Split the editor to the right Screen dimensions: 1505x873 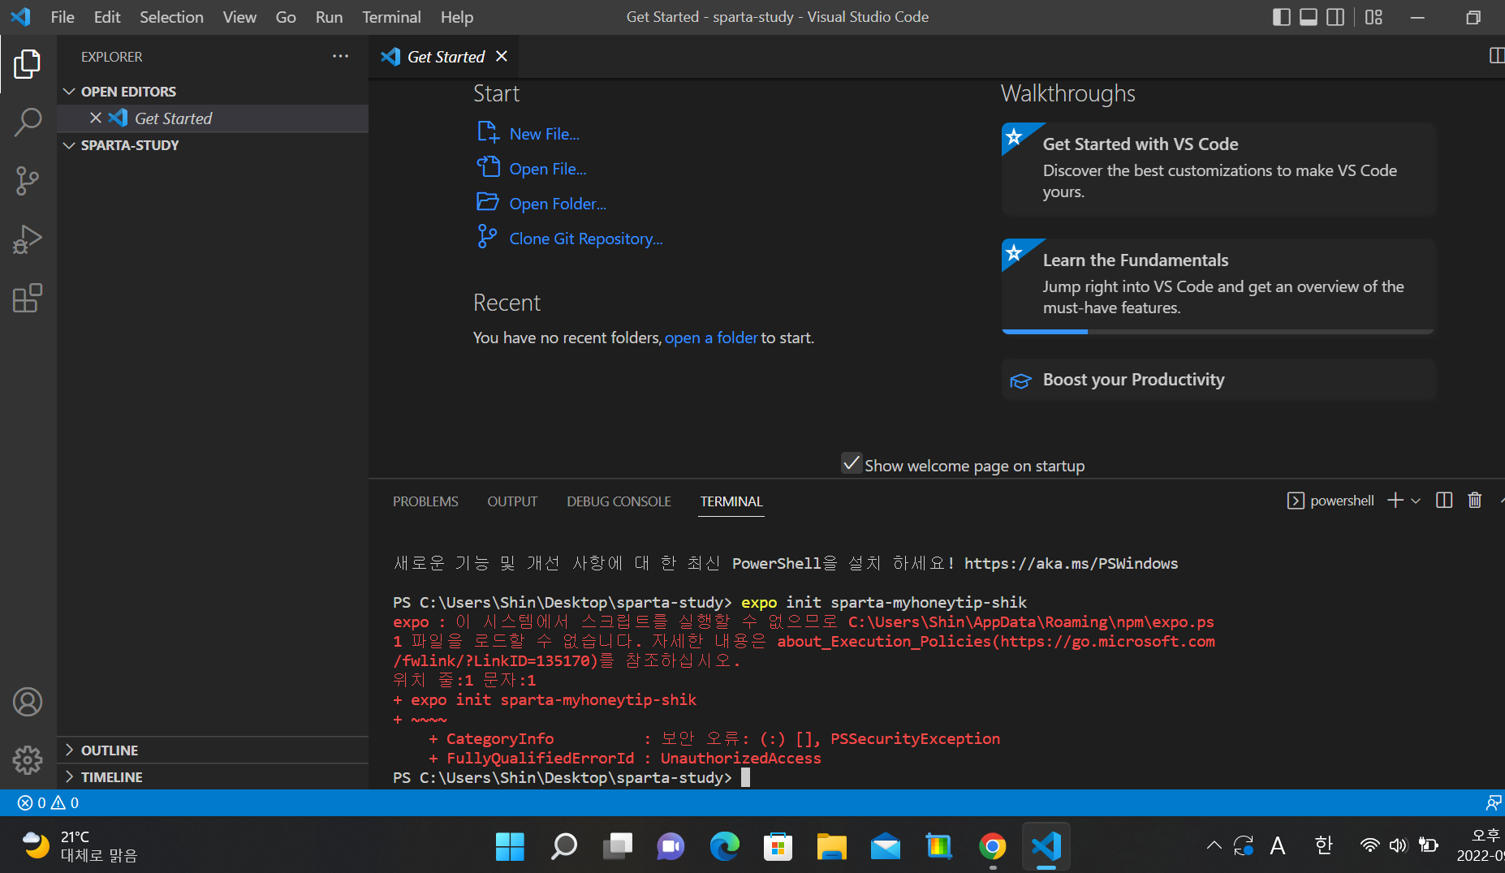pos(1496,56)
